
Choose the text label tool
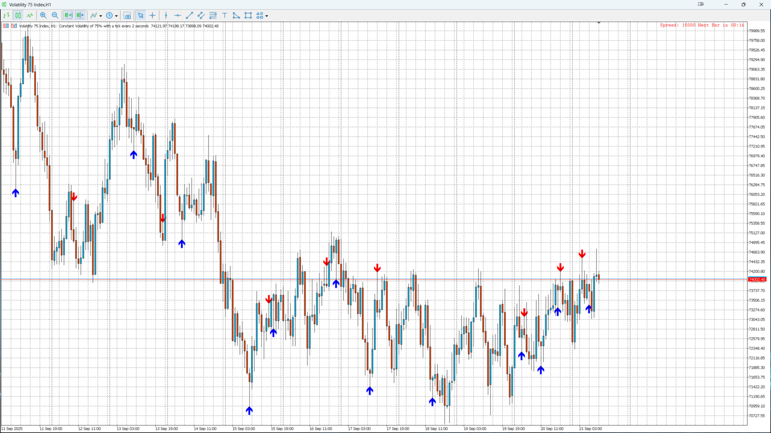point(224,16)
